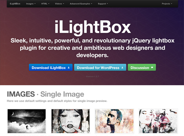Open the Support dropdown
Image resolution: width=184 pixels, height=136 pixels.
103,4
